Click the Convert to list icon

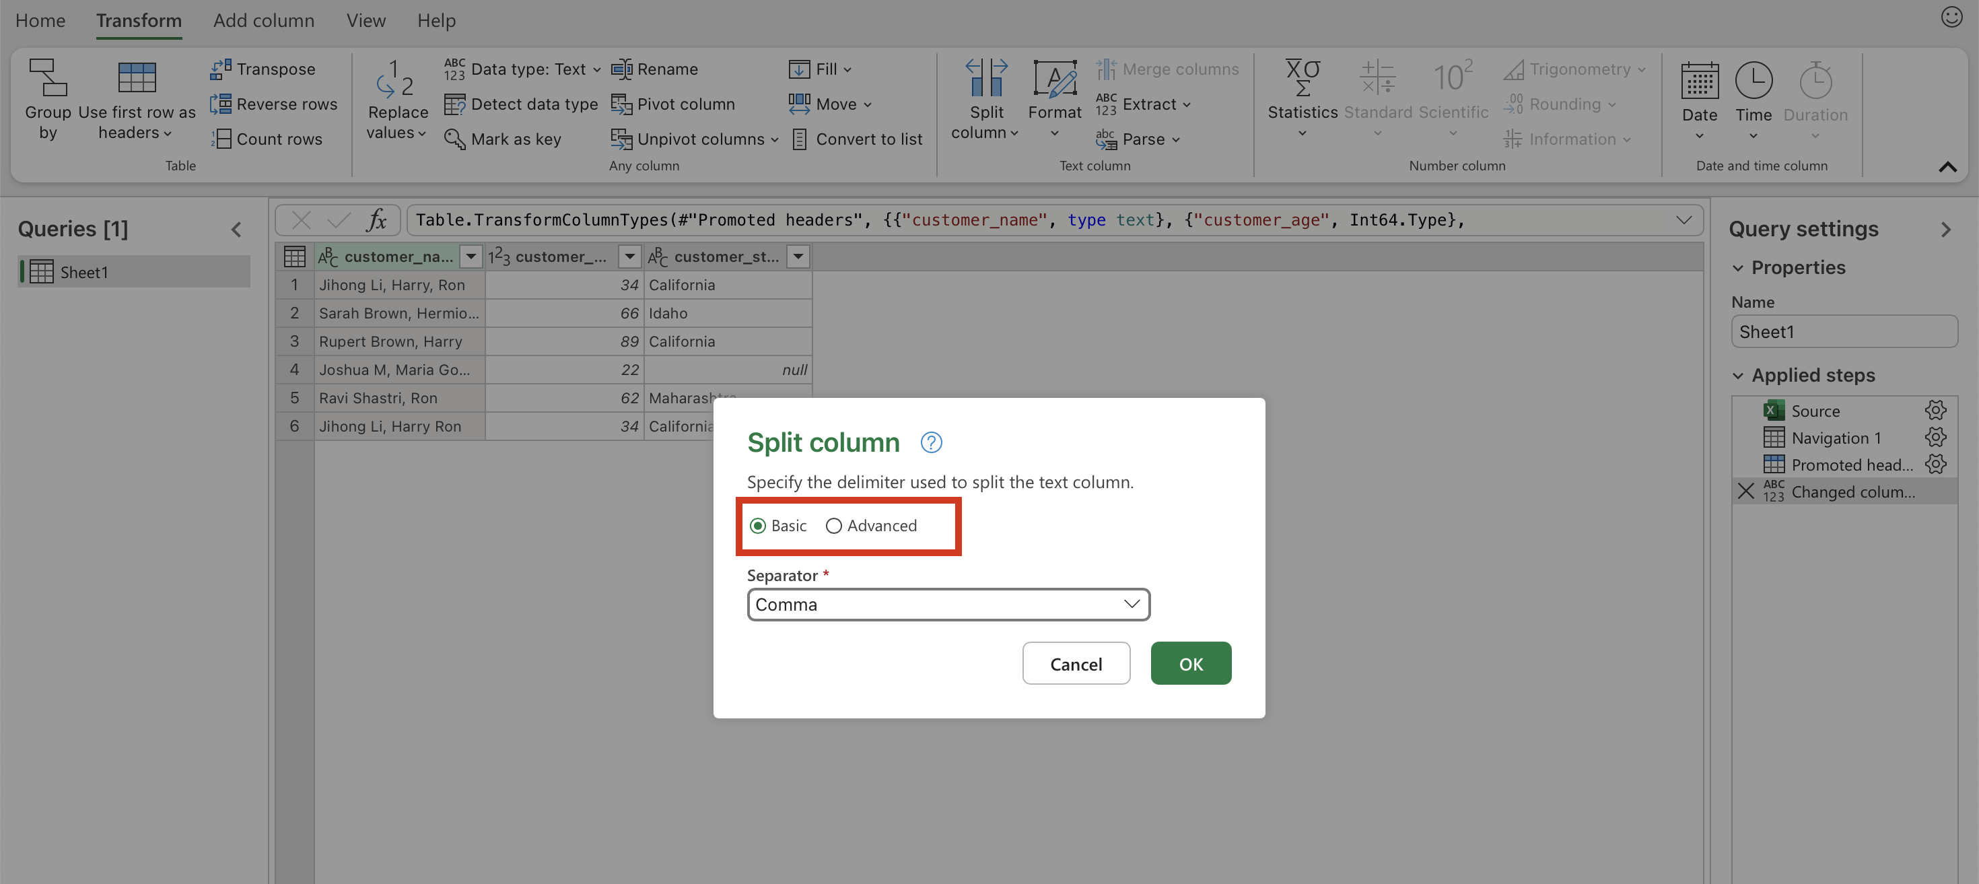[799, 139]
